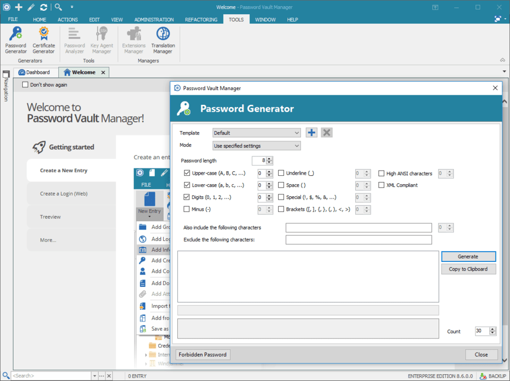
Task: Launch the Key Agent Manager
Action: (x=101, y=40)
